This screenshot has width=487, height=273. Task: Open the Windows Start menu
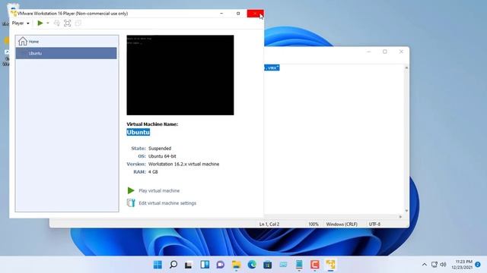[158, 265]
